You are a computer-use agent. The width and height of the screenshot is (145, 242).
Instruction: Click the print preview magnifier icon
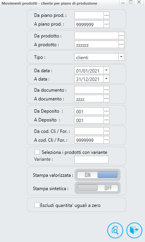(x=115, y=231)
